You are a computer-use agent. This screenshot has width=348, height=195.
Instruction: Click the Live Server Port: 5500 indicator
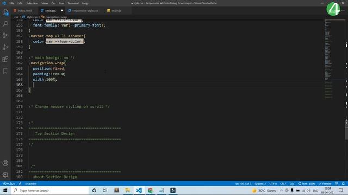tap(306, 184)
